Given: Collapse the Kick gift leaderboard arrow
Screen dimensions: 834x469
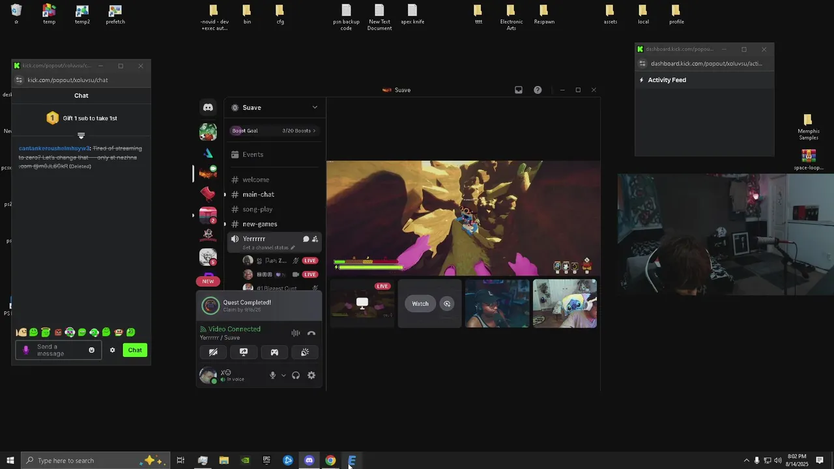Looking at the screenshot, I should click(81, 135).
